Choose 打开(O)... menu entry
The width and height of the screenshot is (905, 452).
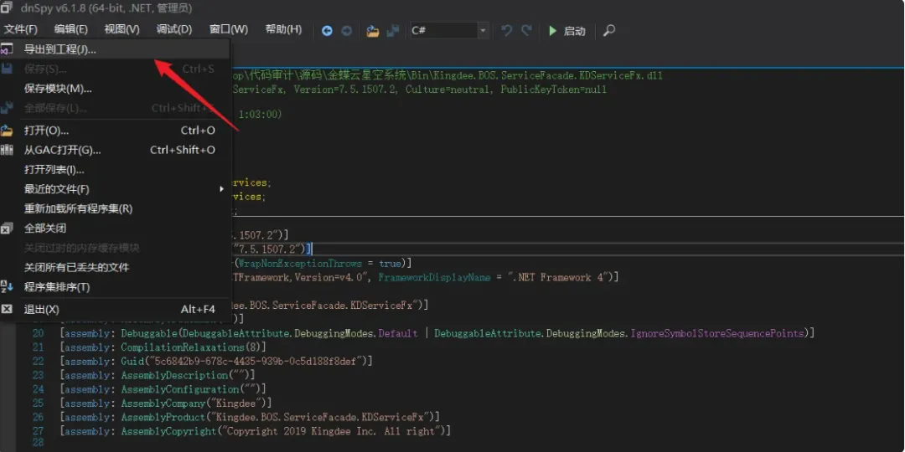(x=116, y=131)
